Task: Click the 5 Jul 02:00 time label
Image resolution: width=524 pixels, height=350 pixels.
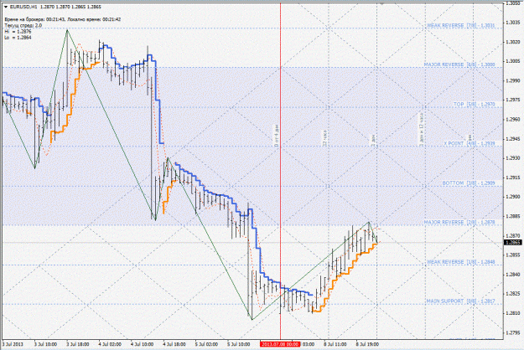Action: [206, 344]
